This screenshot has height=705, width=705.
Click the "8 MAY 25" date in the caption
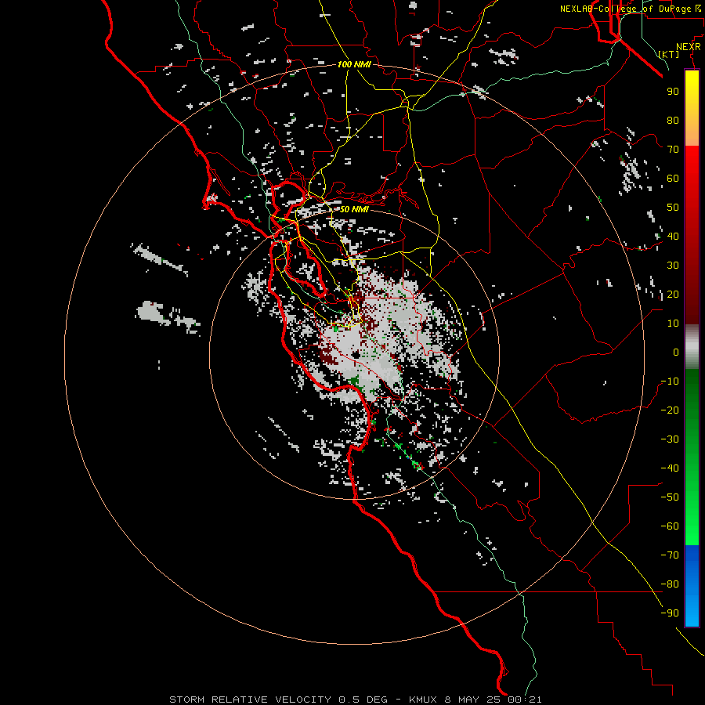(473, 700)
